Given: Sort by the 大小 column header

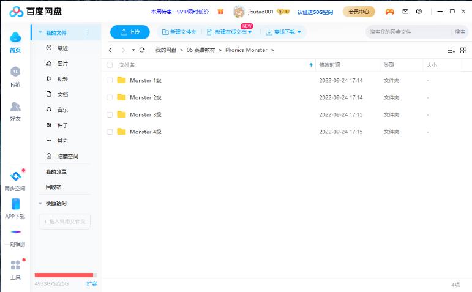Looking at the screenshot, I should click(432, 65).
